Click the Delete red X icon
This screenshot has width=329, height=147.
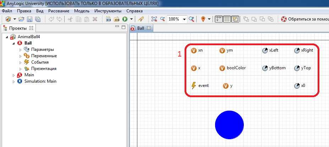pyautogui.click(x=95, y=19)
